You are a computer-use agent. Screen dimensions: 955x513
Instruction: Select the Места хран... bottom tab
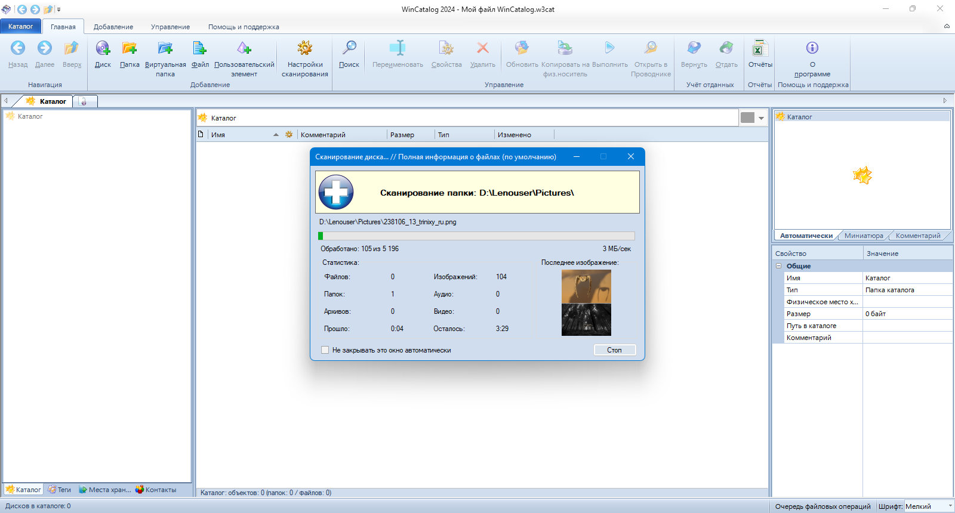coord(105,490)
